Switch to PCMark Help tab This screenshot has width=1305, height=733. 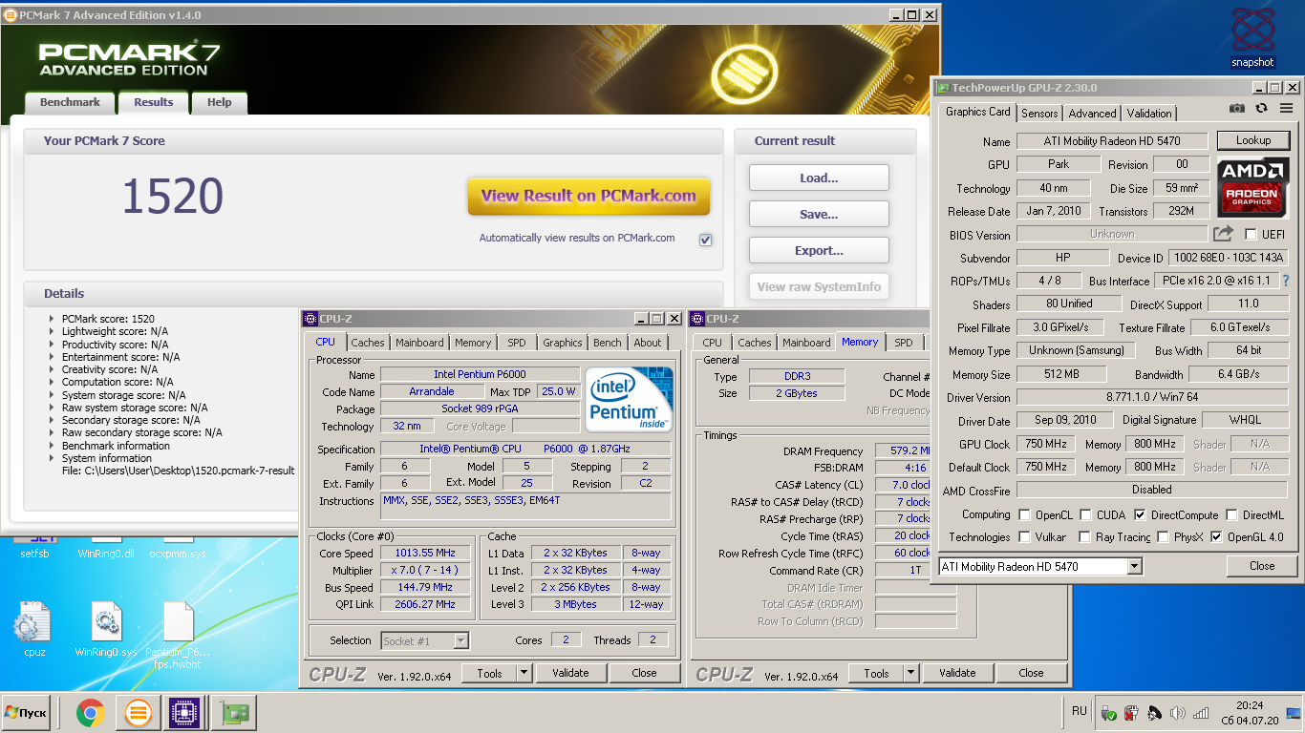[220, 103]
